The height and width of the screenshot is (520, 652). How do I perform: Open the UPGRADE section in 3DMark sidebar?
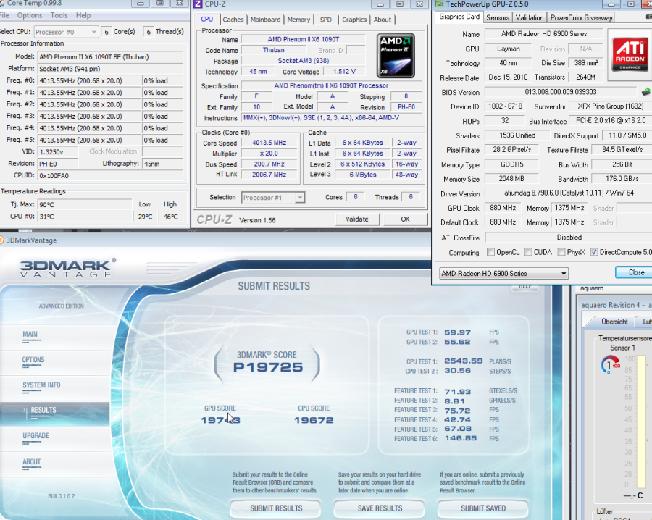[x=36, y=435]
